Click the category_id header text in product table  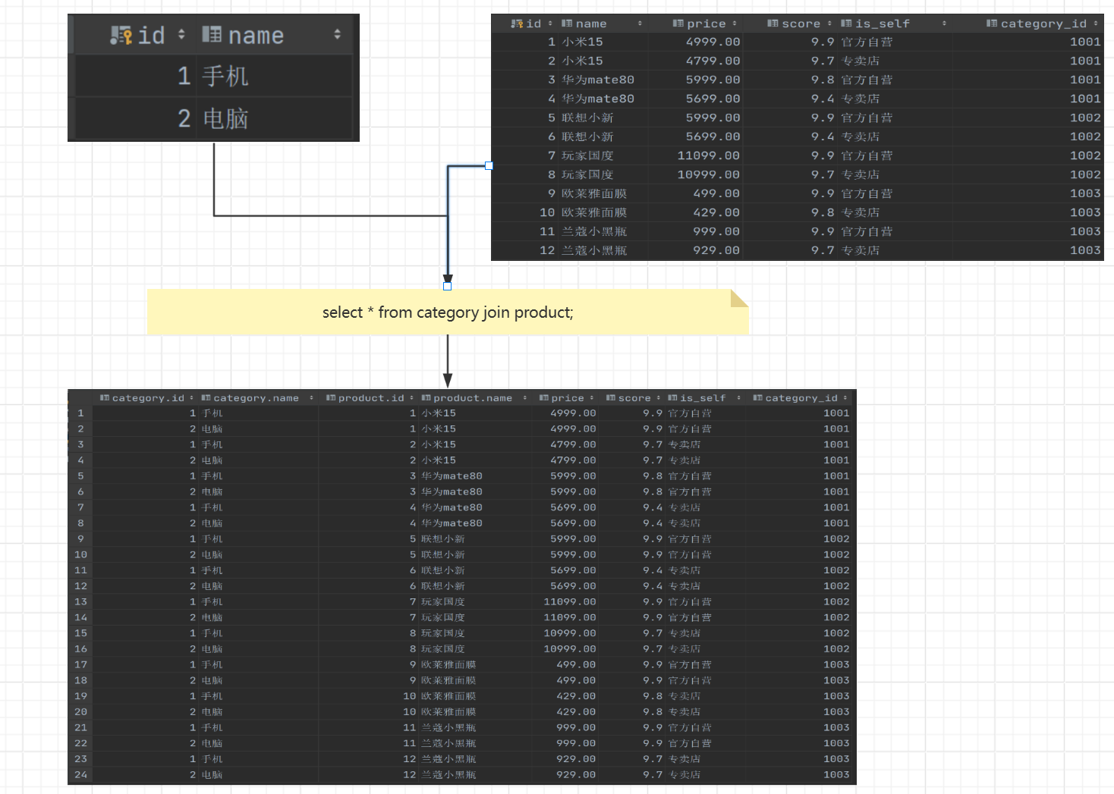(x=1043, y=24)
